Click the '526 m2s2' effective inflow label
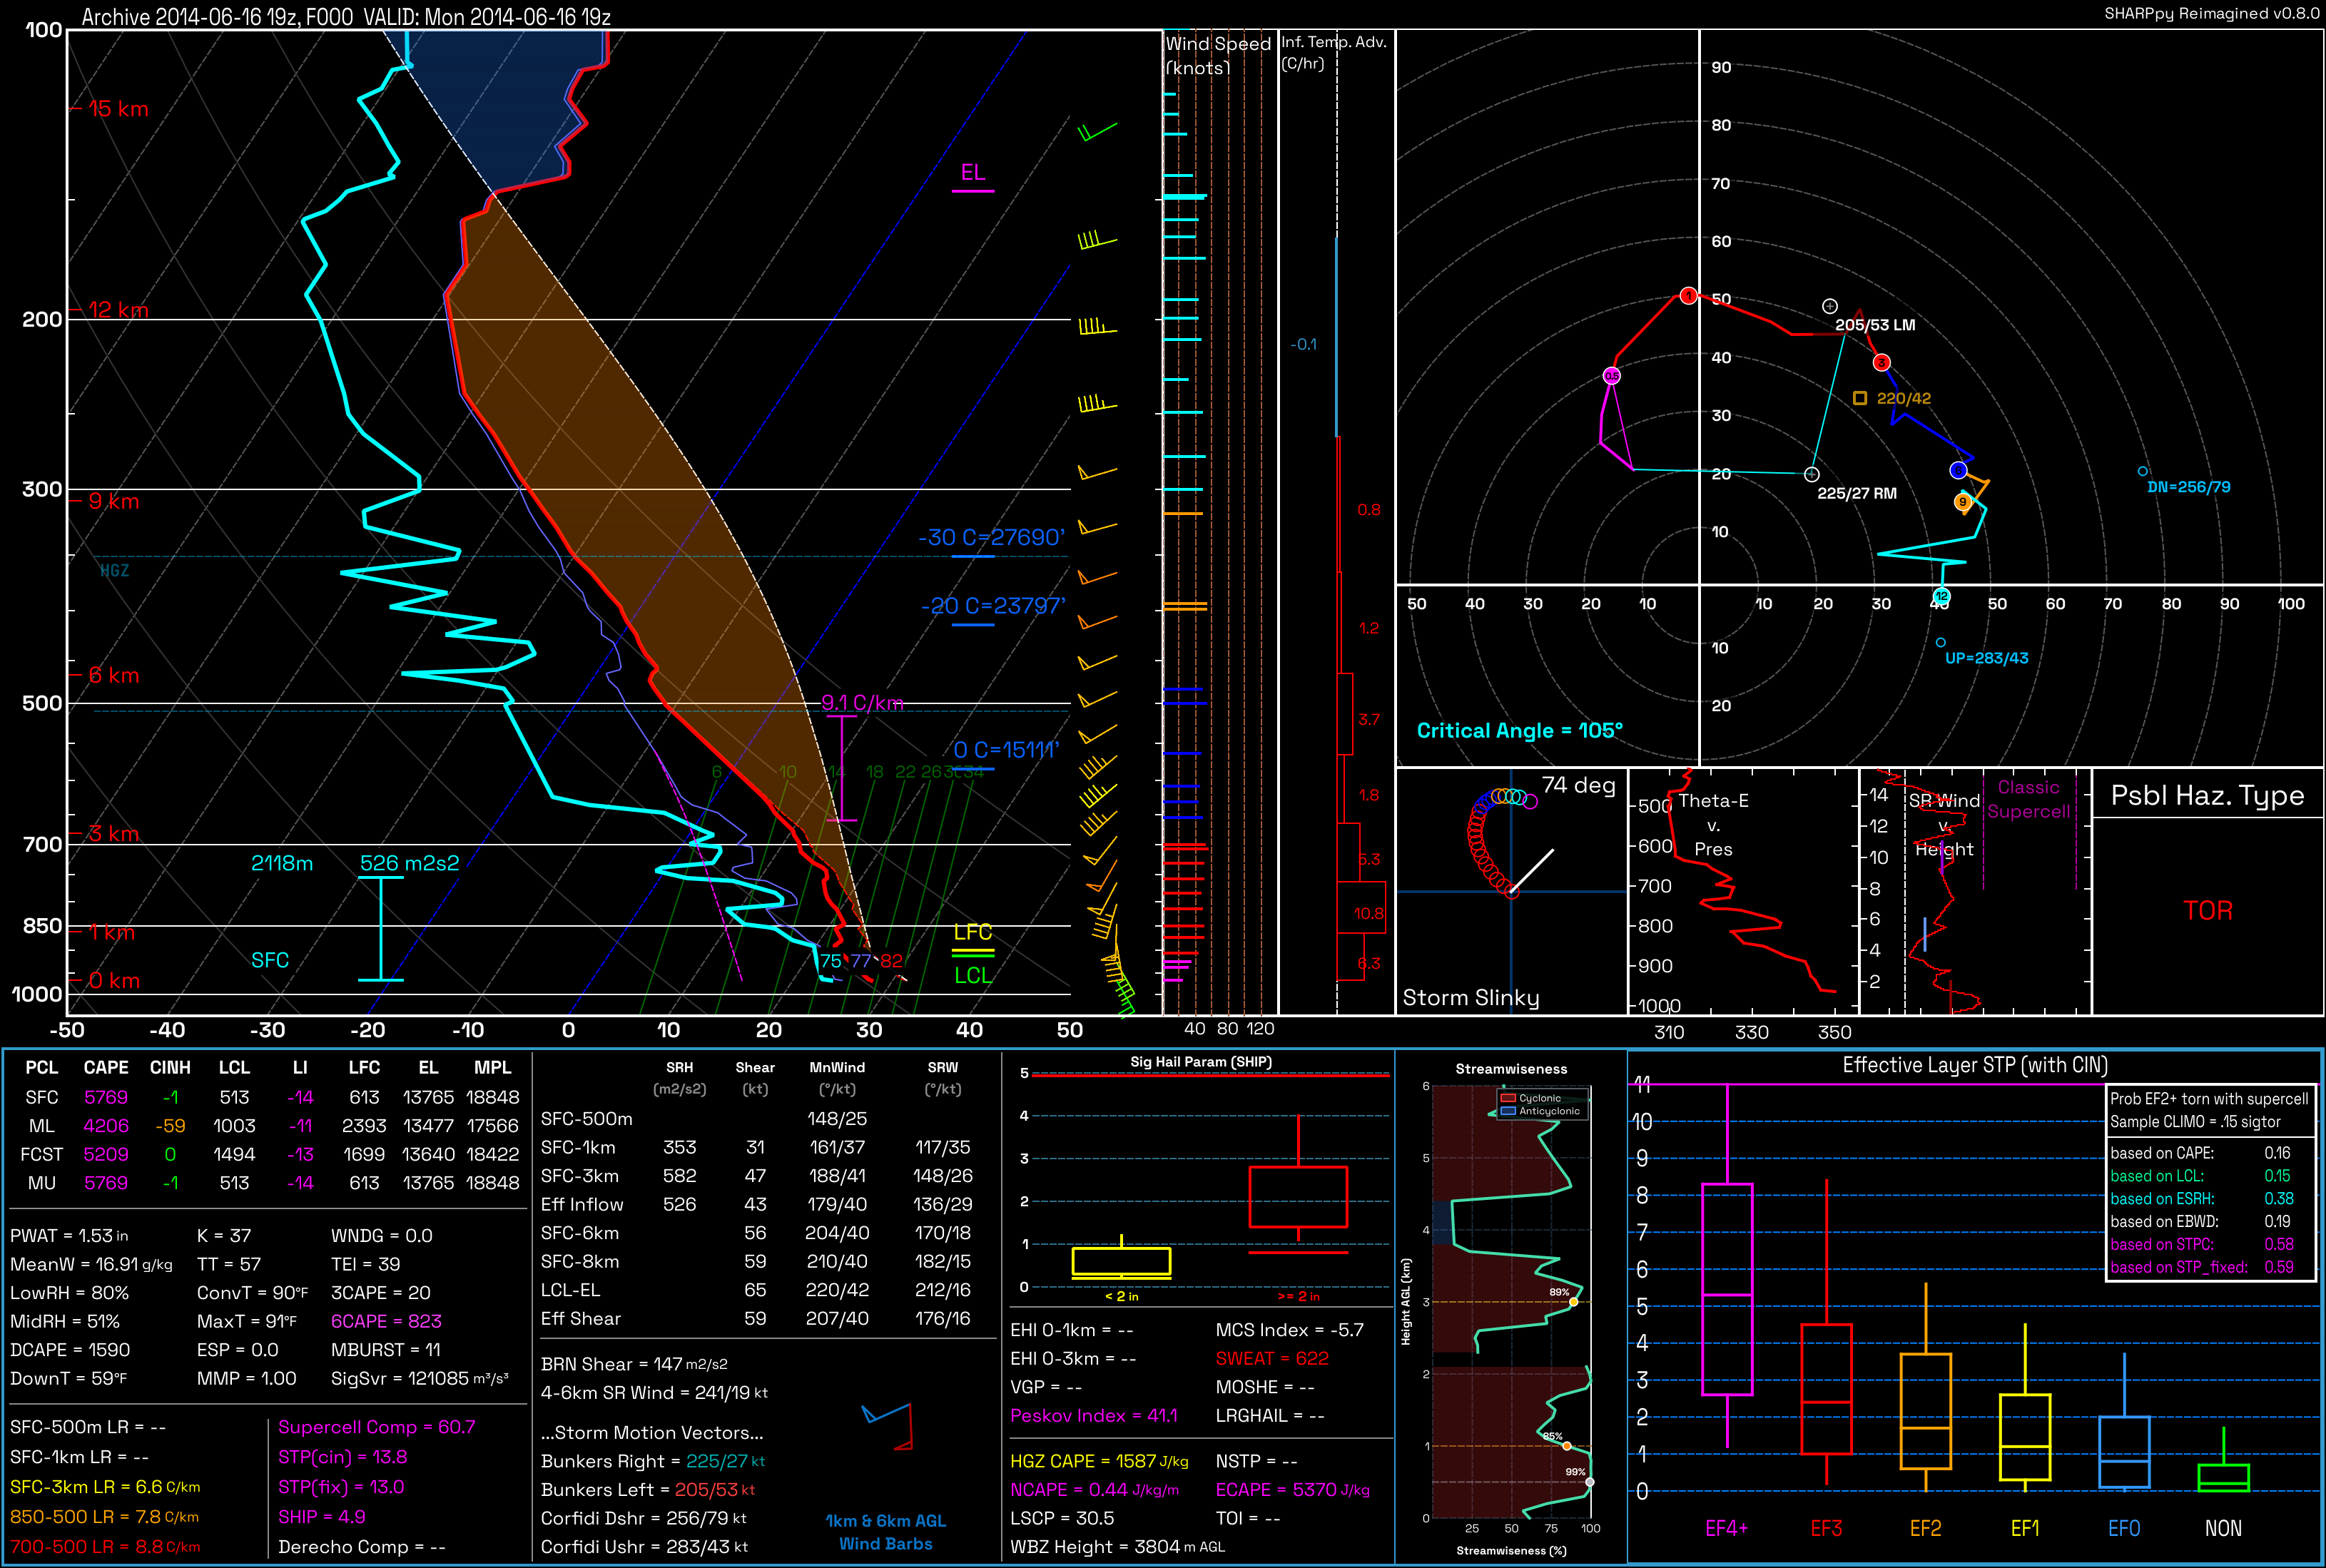The image size is (2326, 1568). [409, 863]
